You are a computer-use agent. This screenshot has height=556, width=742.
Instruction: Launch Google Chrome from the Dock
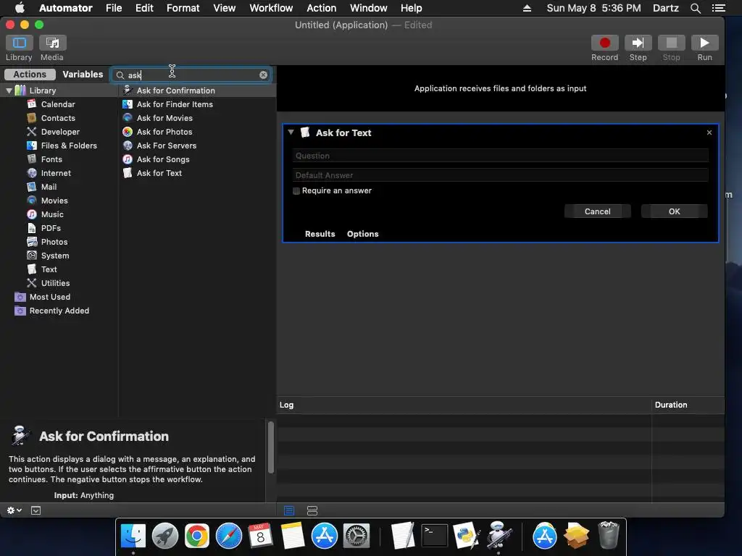(x=197, y=536)
